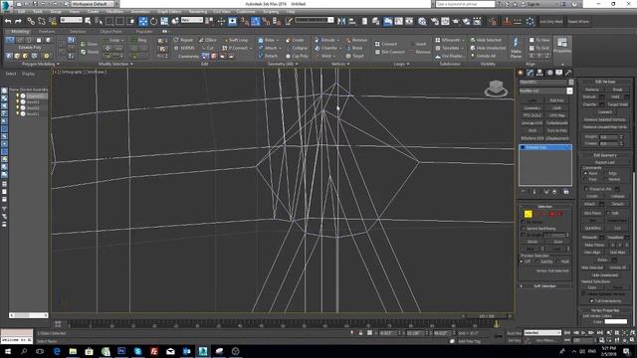This screenshot has width=637, height=358.
Task: Select the Select and Link tool
Action: pos(31,21)
